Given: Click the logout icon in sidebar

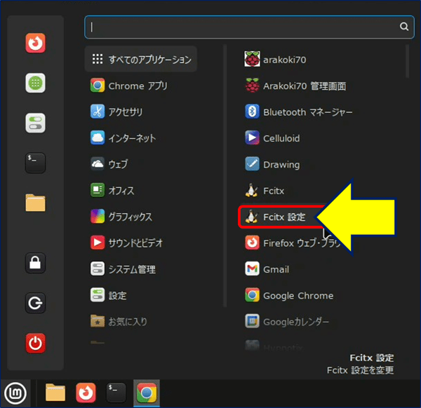Looking at the screenshot, I should click(36, 303).
